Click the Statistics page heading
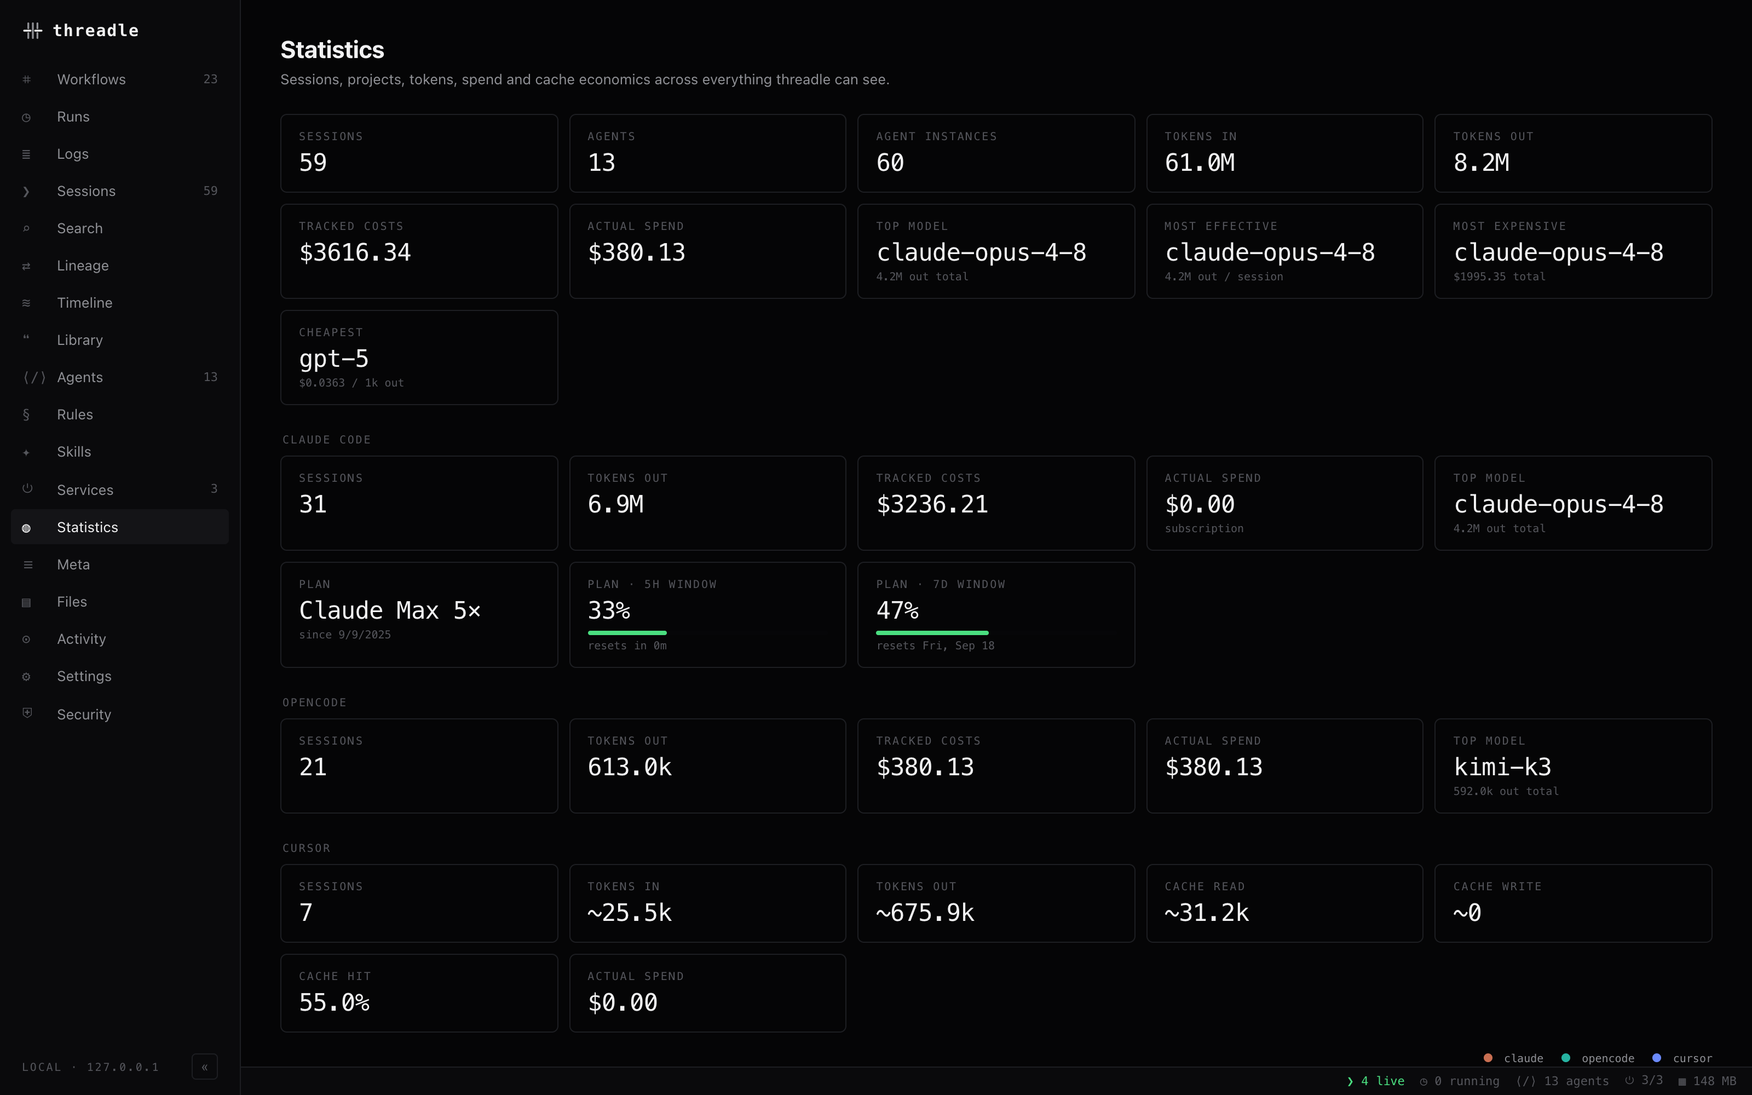This screenshot has width=1752, height=1095. click(x=332, y=50)
